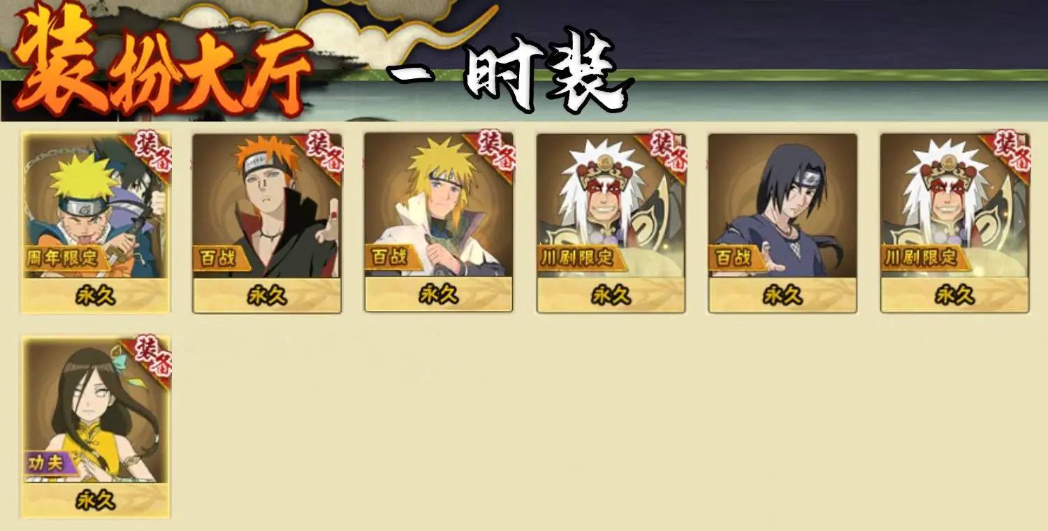
Task: Tap the 装备 ribbon on Minato's card
Action: [492, 154]
